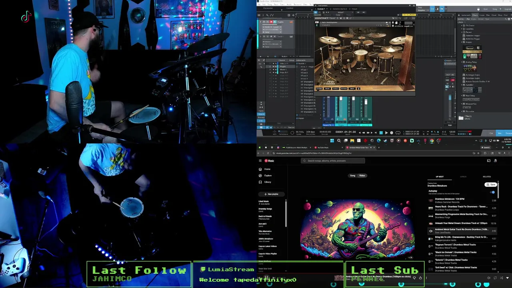Open the Mix view in Studio One
The width and height of the screenshot is (512, 288).
pyautogui.click(x=500, y=133)
